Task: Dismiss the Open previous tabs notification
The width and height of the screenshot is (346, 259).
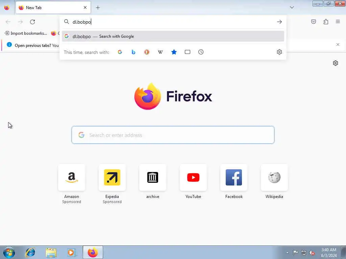Action: 338,45
